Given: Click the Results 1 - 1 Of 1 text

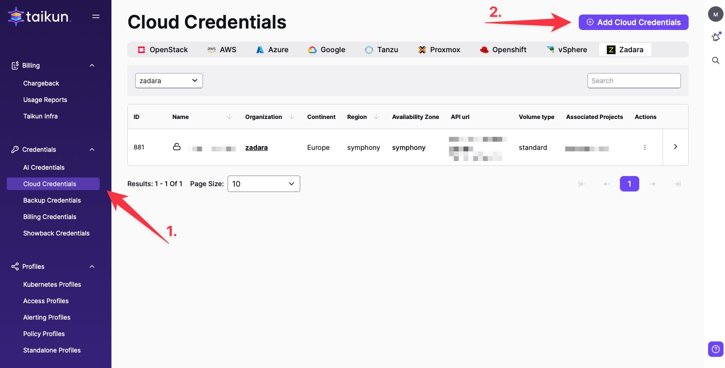Looking at the screenshot, I should pos(155,184).
